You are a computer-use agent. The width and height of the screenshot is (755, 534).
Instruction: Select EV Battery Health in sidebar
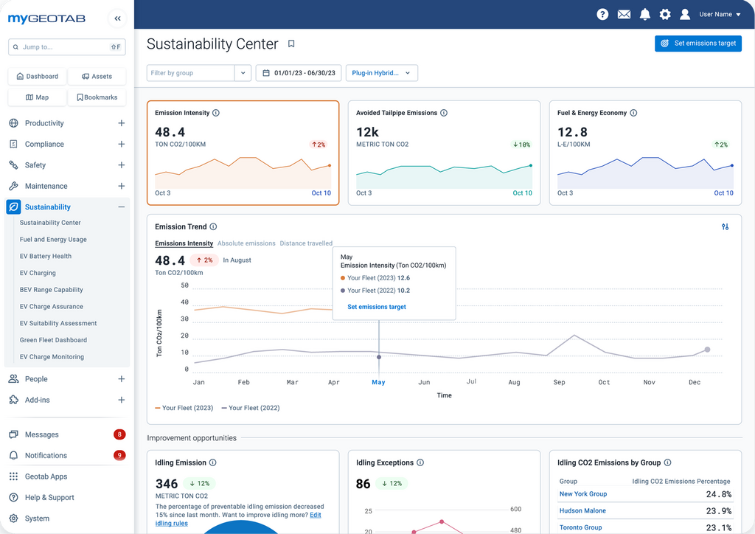46,256
